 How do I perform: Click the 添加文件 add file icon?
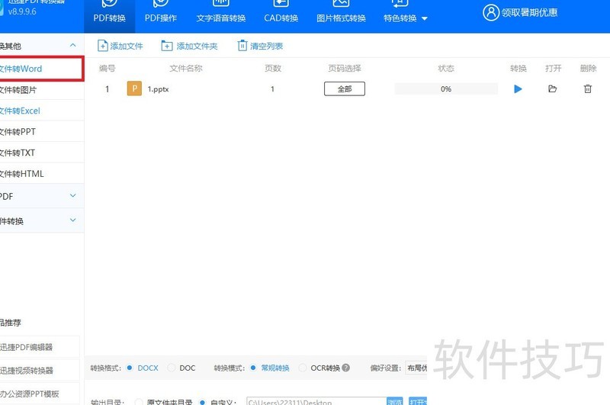click(x=103, y=46)
